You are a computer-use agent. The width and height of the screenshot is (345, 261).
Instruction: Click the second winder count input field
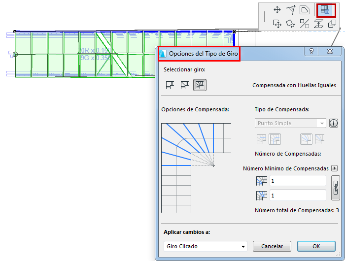pyautogui.click(x=298, y=196)
